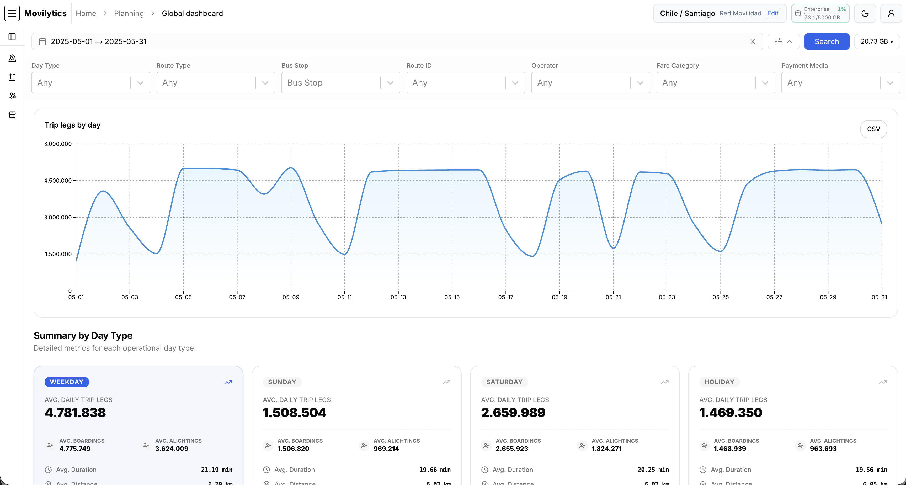Image resolution: width=906 pixels, height=485 pixels.
Task: Click Global dashboard breadcrumb
Action: tap(192, 13)
